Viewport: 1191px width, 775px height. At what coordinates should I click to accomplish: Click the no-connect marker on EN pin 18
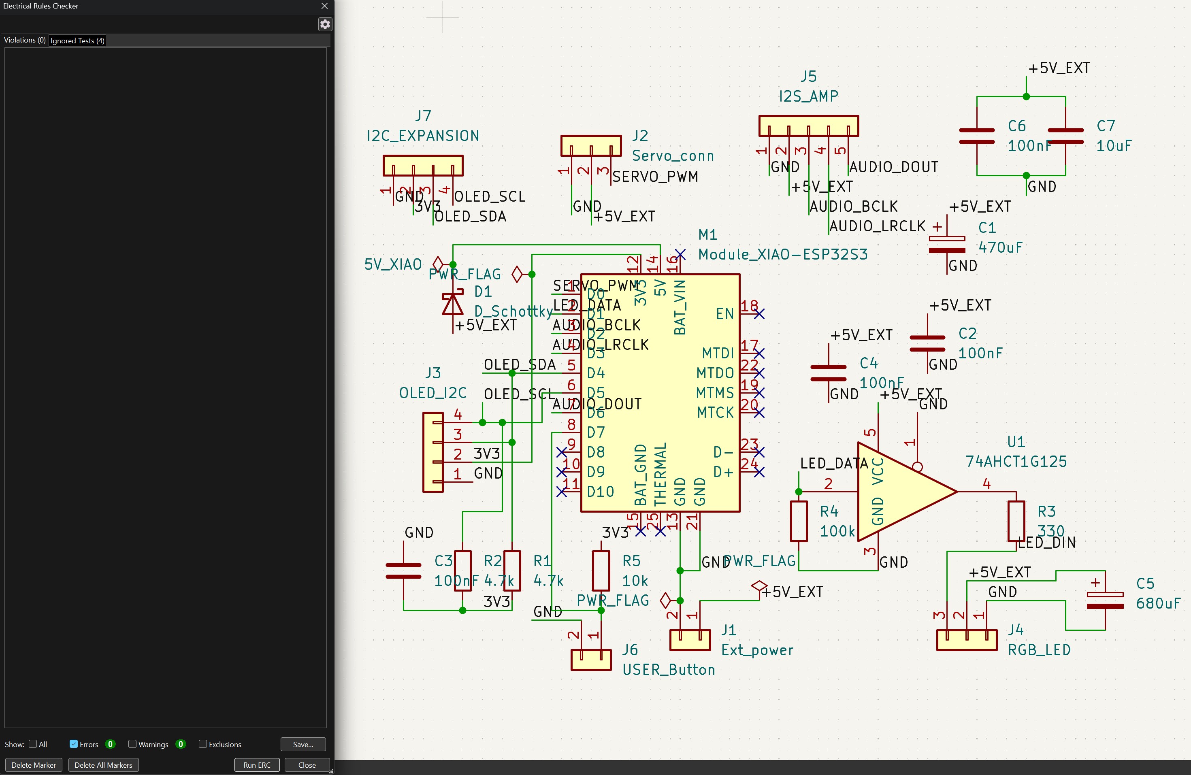[x=759, y=314]
